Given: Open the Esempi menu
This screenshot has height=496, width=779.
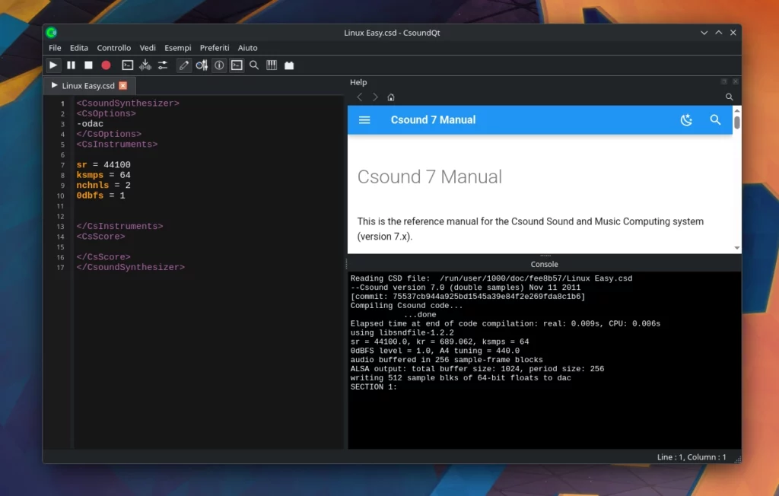Looking at the screenshot, I should 178,48.
